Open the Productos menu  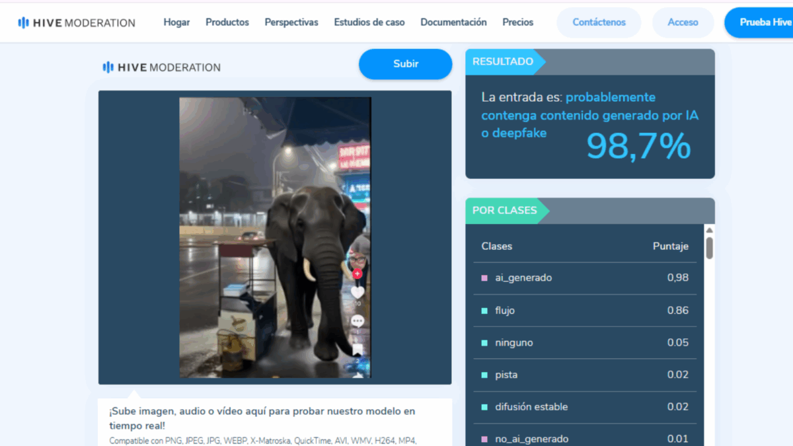[227, 22]
